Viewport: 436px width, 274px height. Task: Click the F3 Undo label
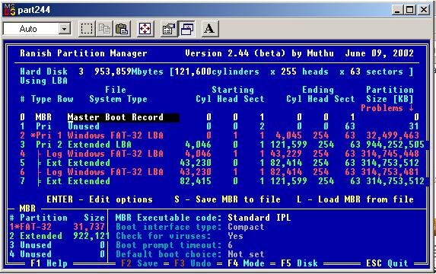tap(193, 263)
